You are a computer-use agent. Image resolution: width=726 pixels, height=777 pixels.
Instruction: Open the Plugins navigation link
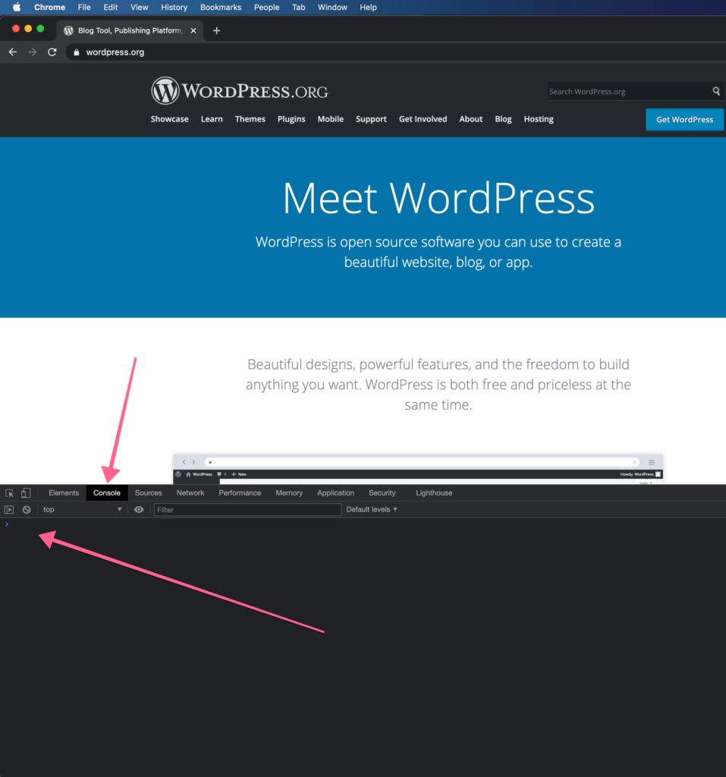tap(291, 119)
